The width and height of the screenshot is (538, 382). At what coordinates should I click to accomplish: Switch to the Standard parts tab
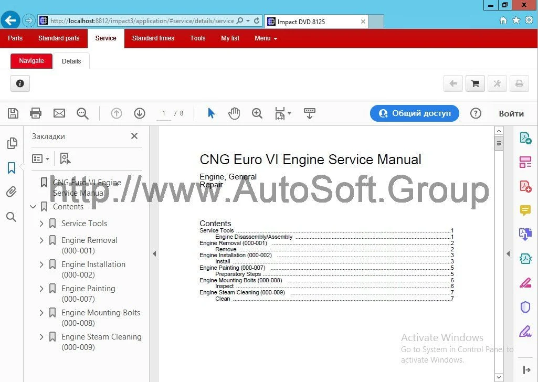click(x=59, y=38)
